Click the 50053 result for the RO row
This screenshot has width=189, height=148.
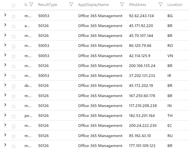pos(43,46)
